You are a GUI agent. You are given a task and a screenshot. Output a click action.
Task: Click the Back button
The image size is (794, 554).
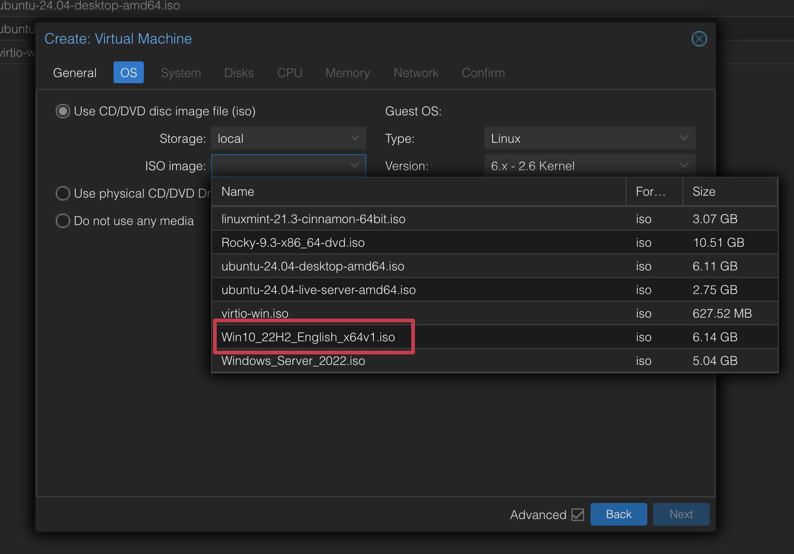(x=618, y=514)
